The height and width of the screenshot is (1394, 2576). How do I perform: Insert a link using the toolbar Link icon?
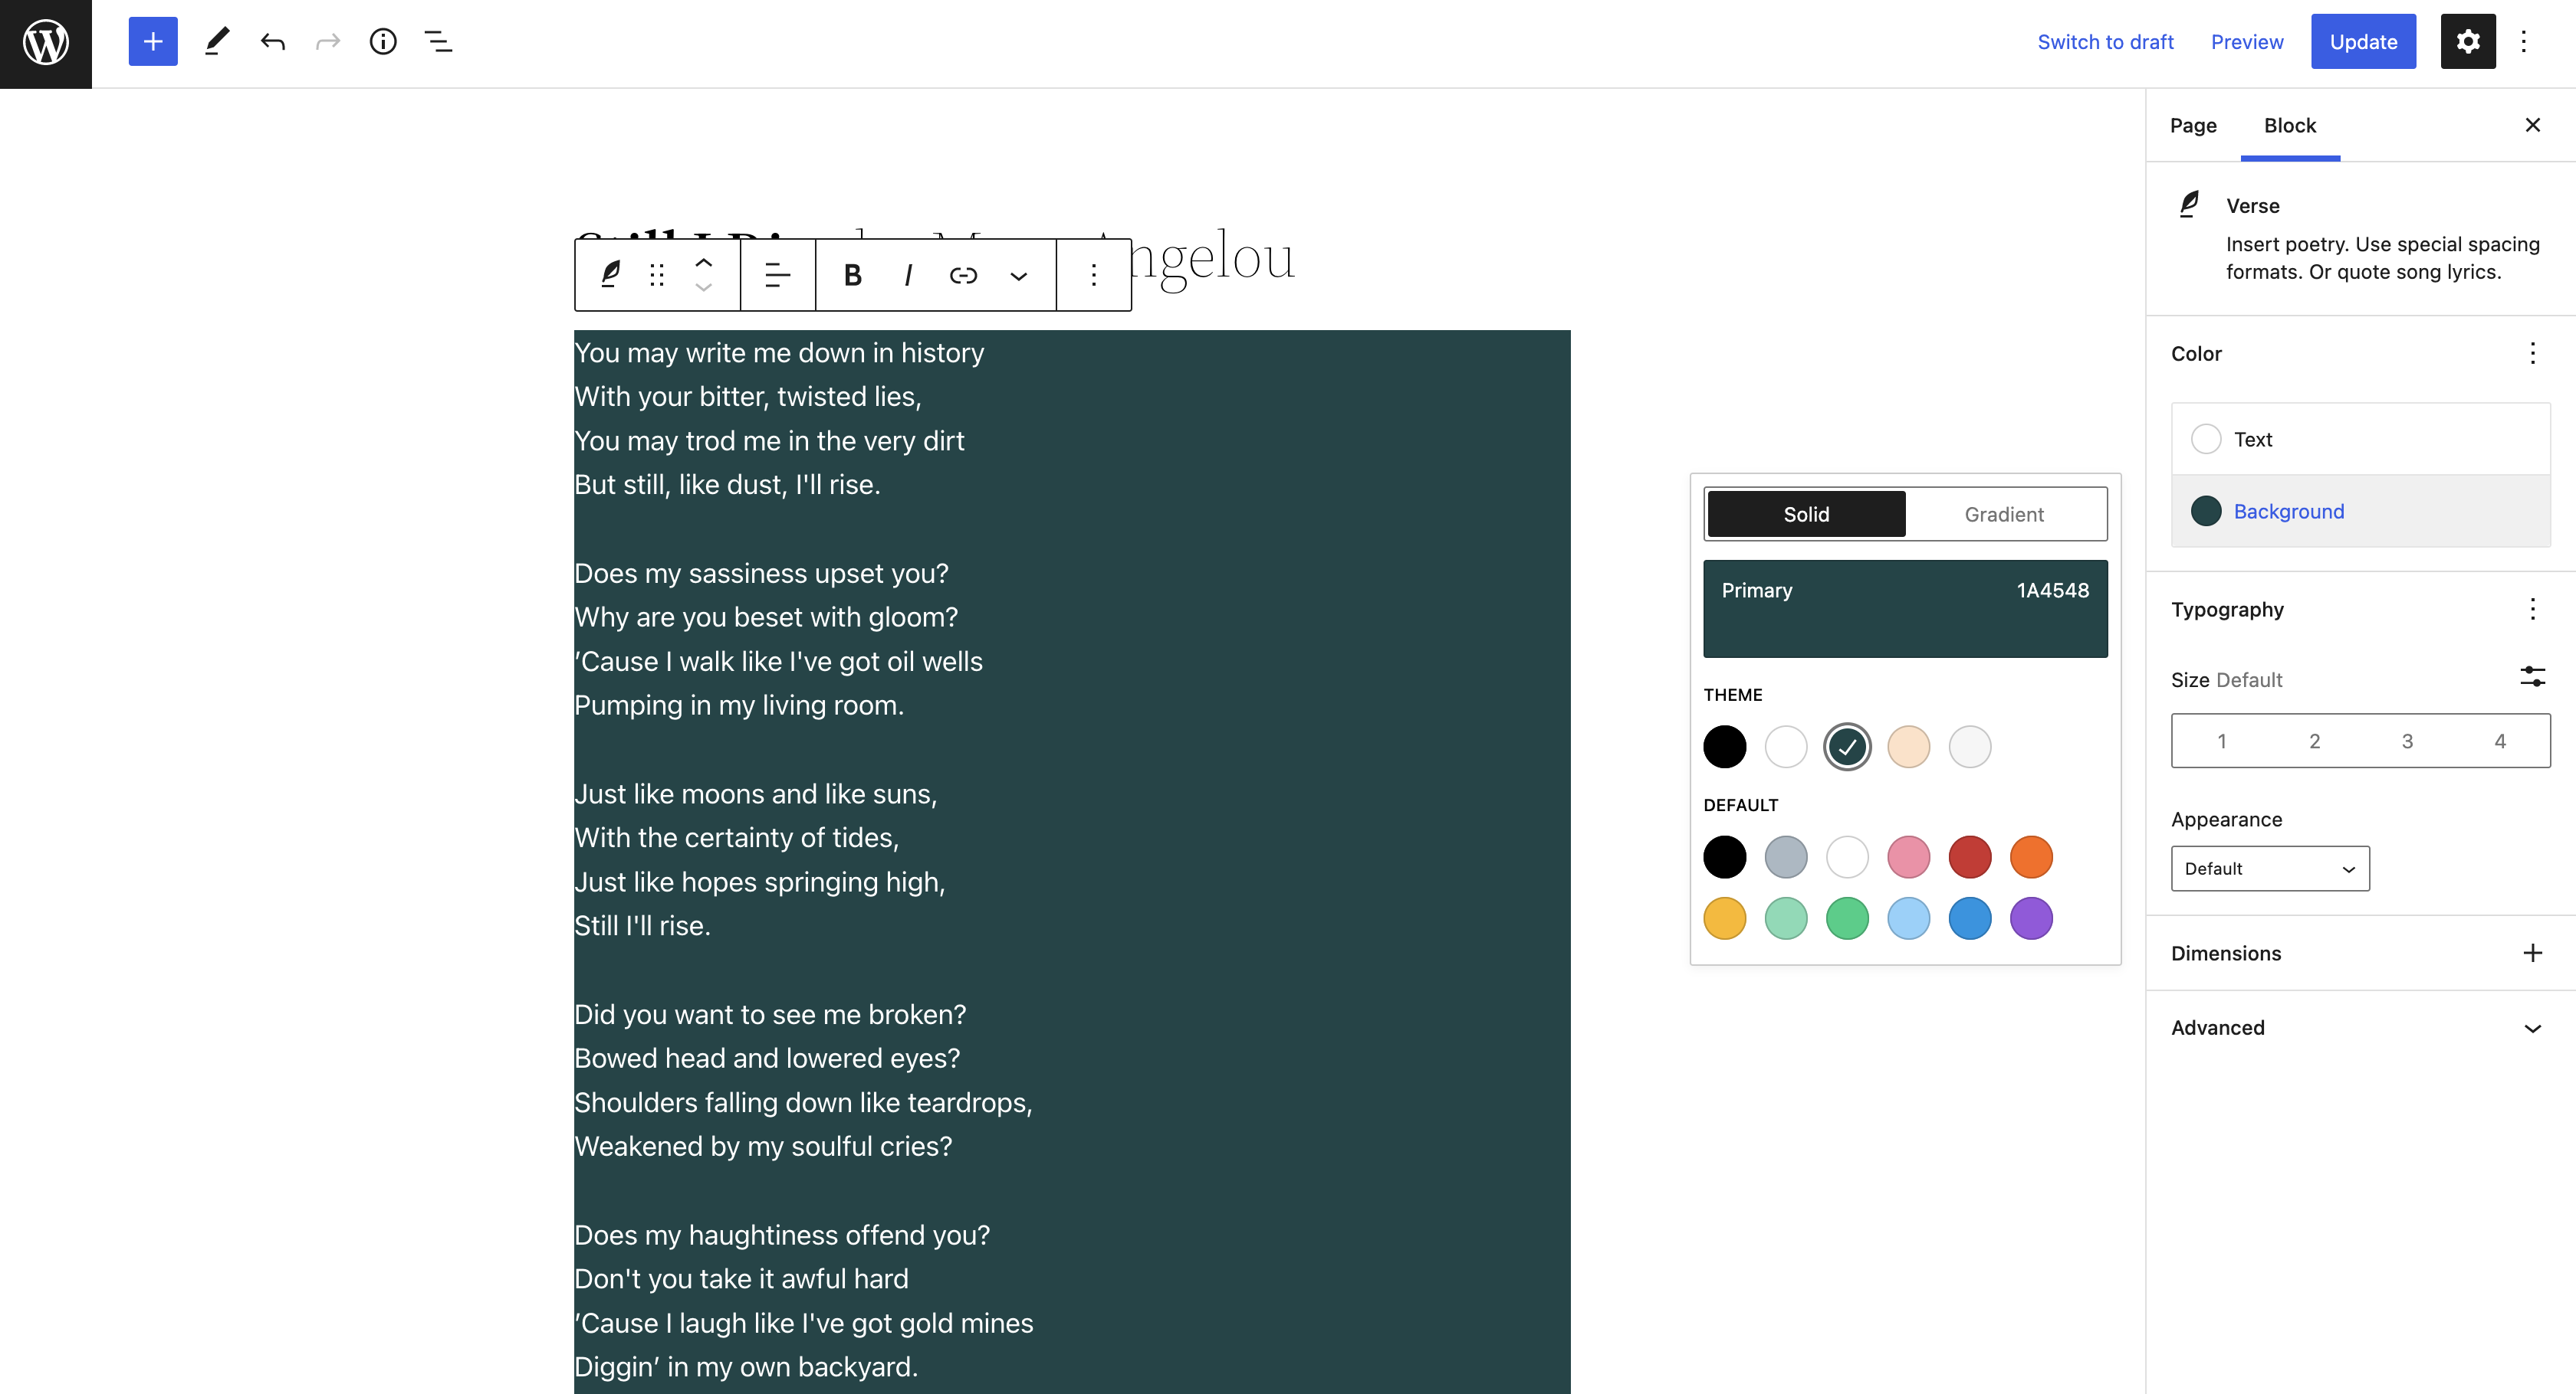(963, 275)
